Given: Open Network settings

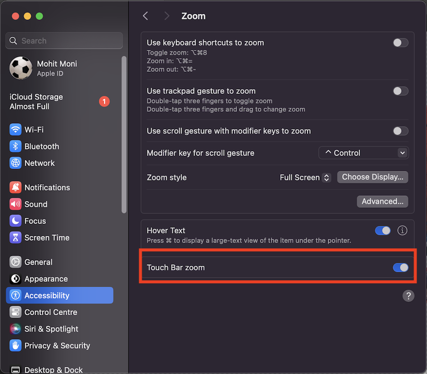Looking at the screenshot, I should (39, 163).
